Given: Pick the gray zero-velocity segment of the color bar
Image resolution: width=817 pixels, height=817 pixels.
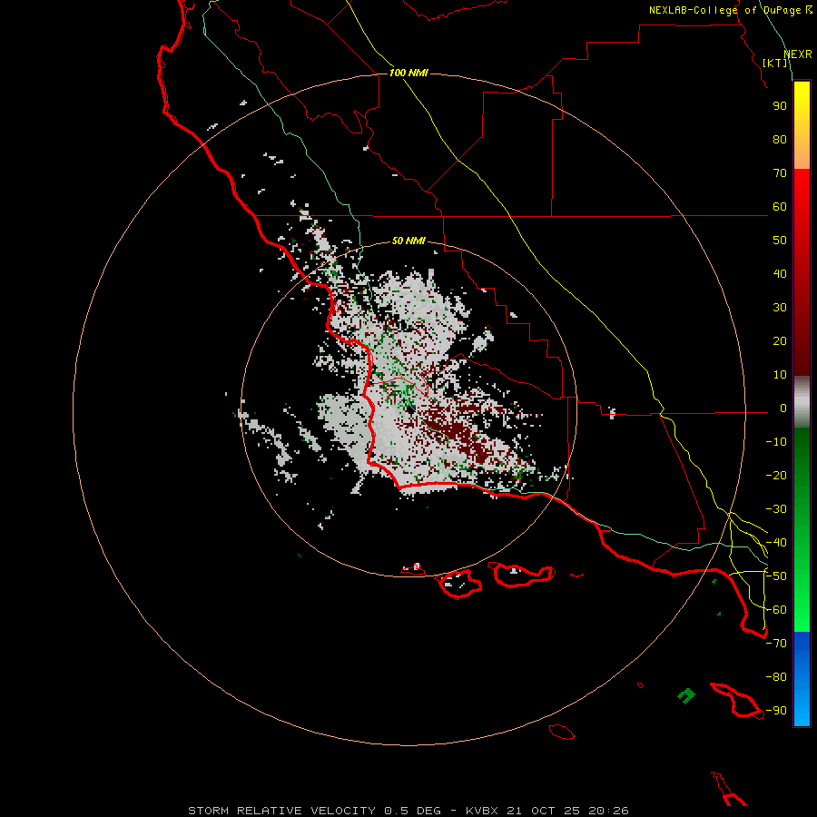Looking at the screenshot, I should (802, 402).
